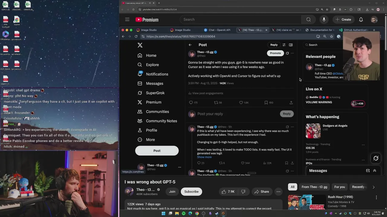Image resolution: width=387 pixels, height=217 pixels.
Task: Click the YouTube Premium logo
Action: 147,20
